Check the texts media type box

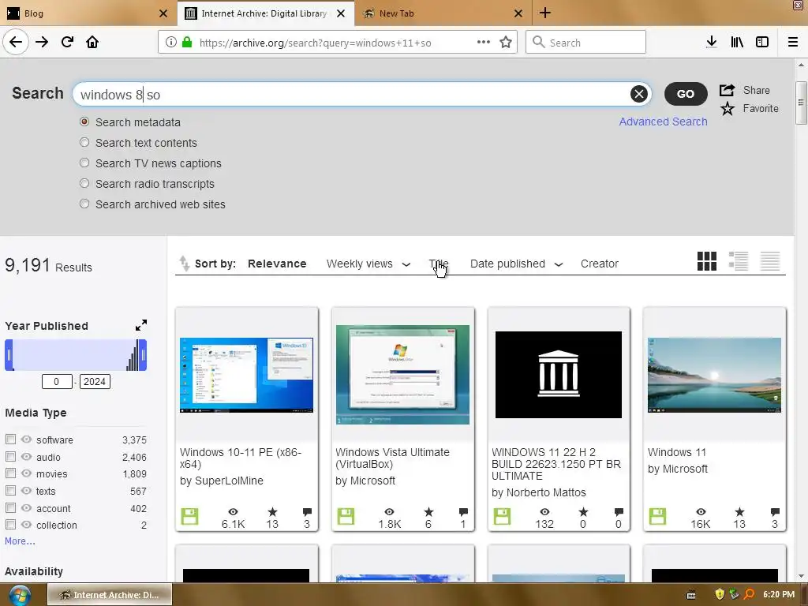point(10,491)
